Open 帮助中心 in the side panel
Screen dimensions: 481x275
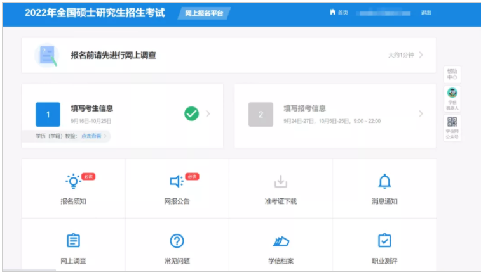[452, 74]
